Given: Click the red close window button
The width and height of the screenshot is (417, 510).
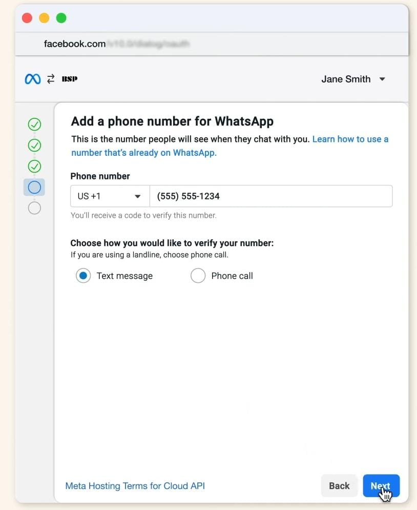Looking at the screenshot, I should (27, 18).
